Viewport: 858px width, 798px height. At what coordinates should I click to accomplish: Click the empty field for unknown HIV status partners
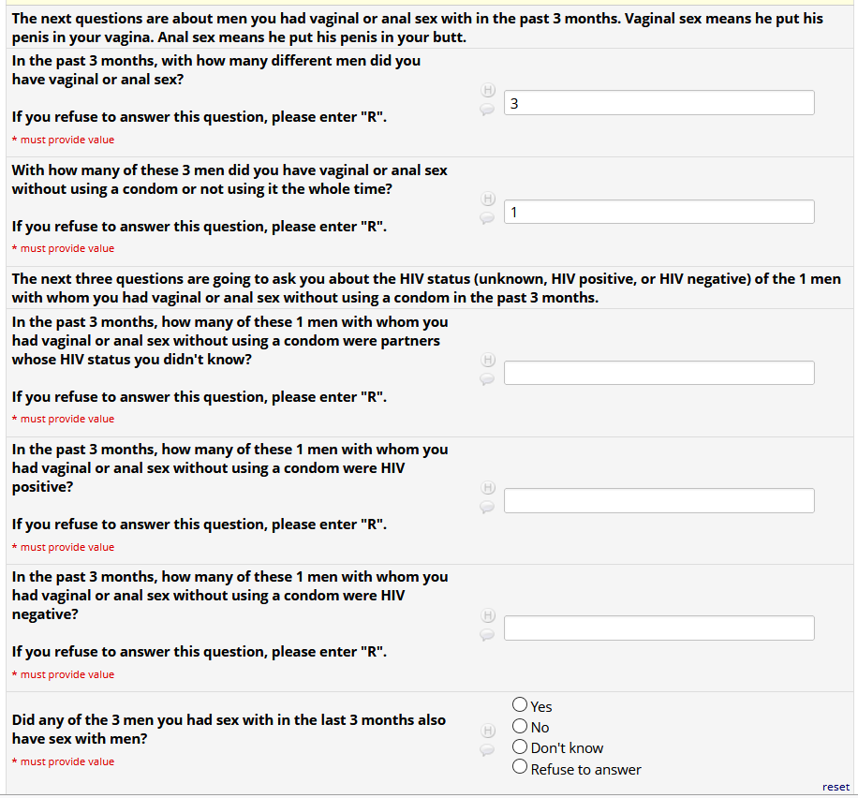click(x=658, y=373)
